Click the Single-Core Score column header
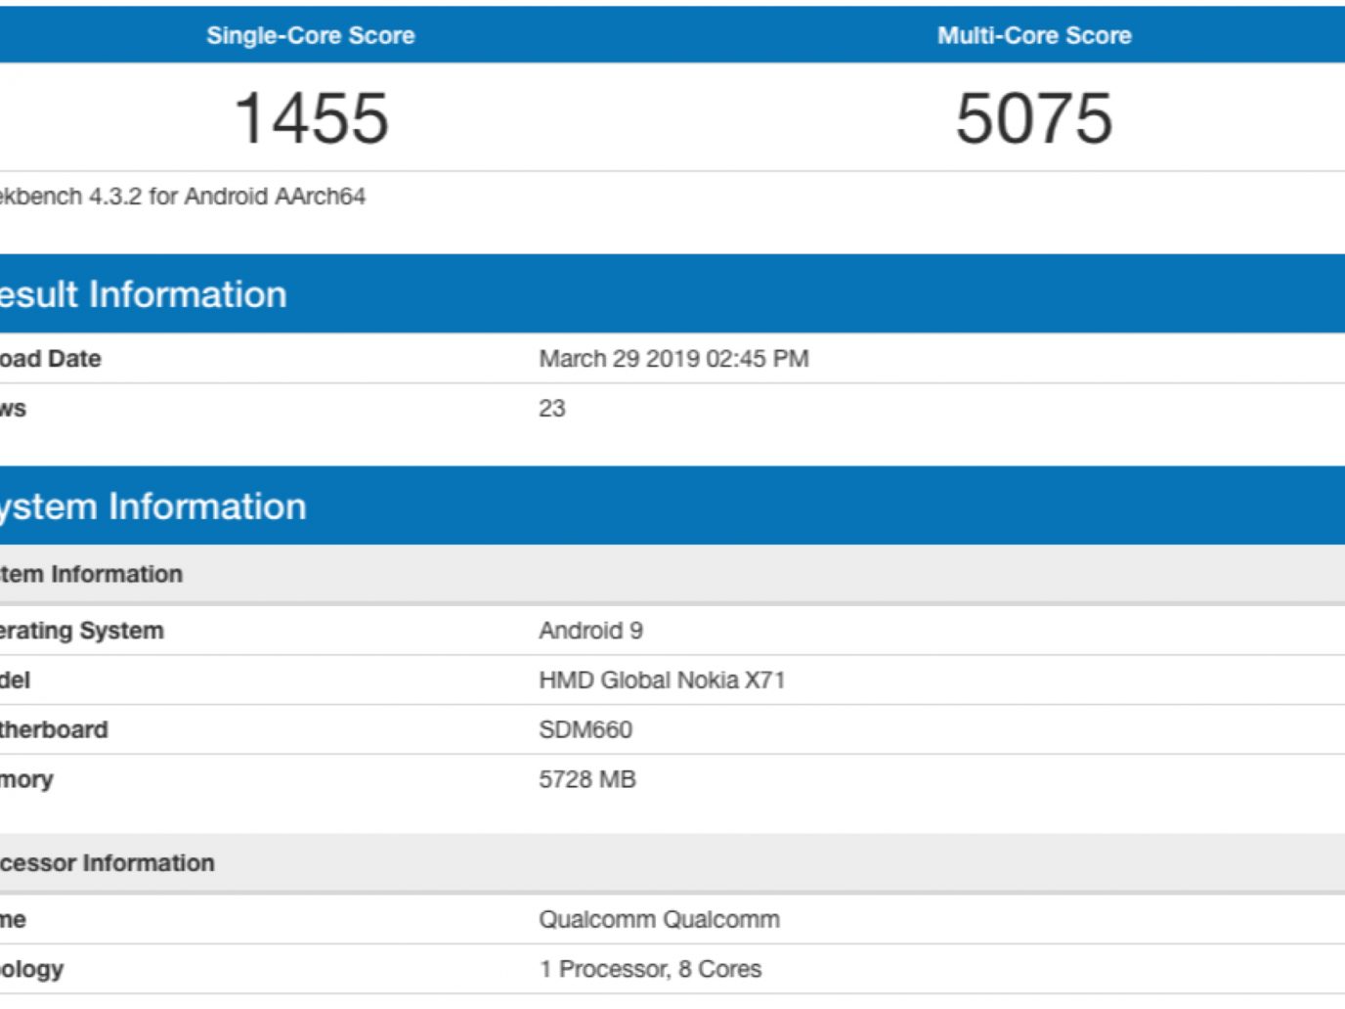The height and width of the screenshot is (1009, 1345). pos(310,36)
